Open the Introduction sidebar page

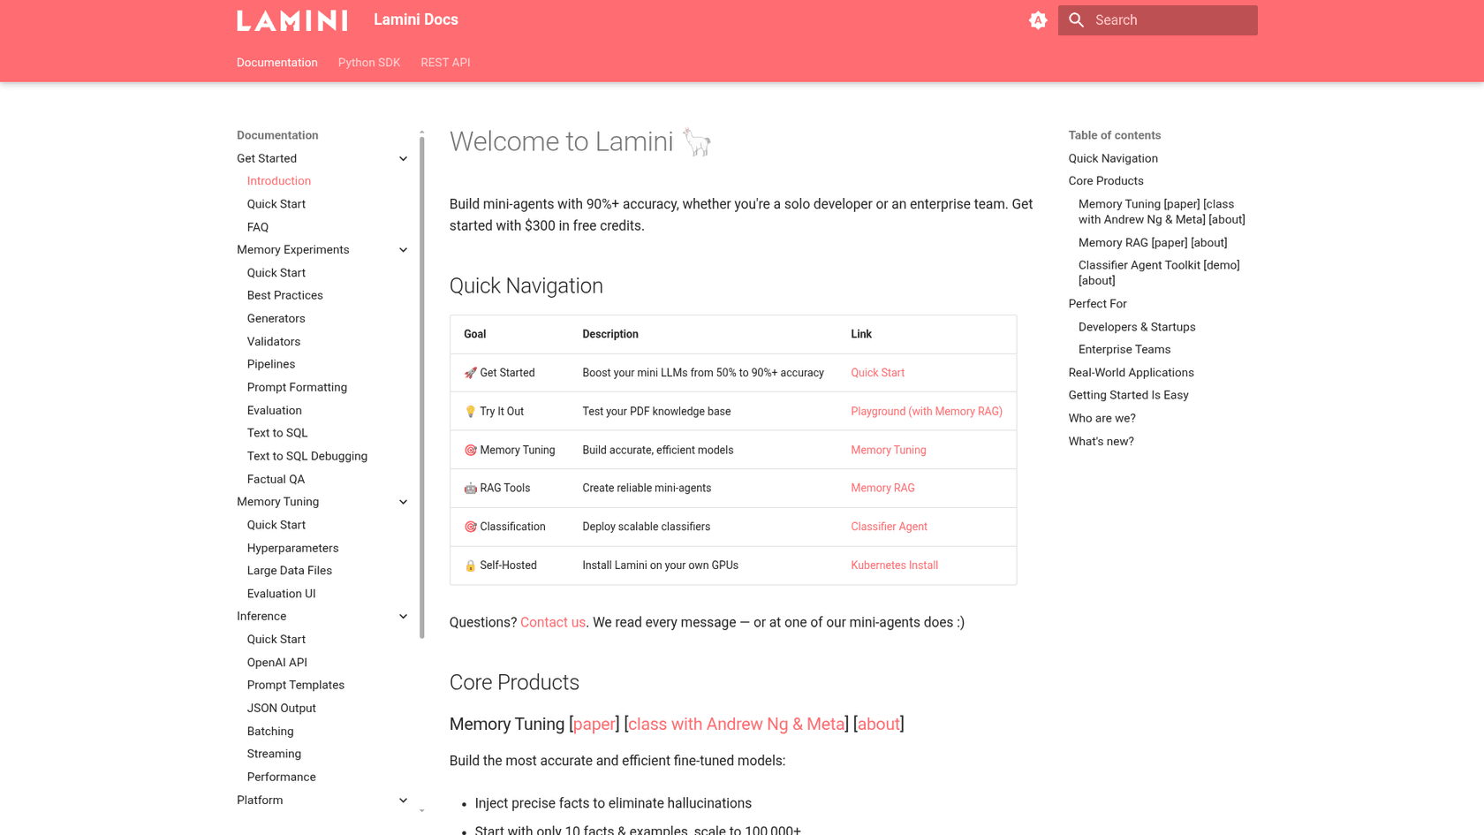coord(279,181)
